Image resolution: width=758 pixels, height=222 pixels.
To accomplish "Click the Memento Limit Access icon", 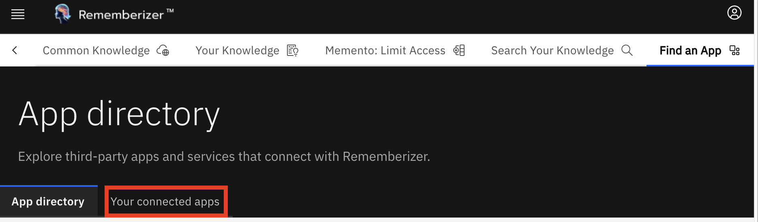I will pyautogui.click(x=459, y=51).
